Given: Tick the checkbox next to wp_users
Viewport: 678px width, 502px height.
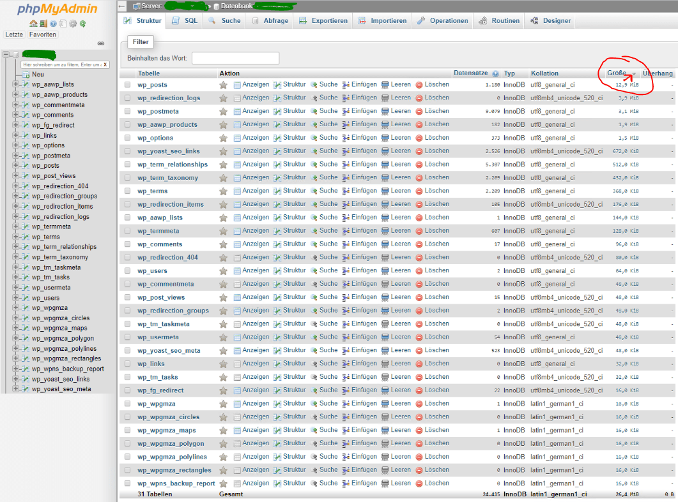Looking at the screenshot, I should click(126, 270).
